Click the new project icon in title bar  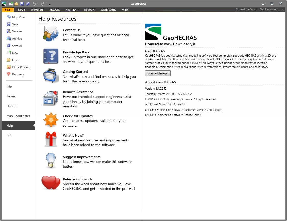point(11,4)
